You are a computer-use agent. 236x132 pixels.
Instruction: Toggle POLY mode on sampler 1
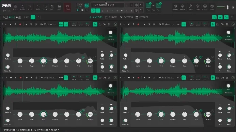pyautogui.click(x=61, y=24)
